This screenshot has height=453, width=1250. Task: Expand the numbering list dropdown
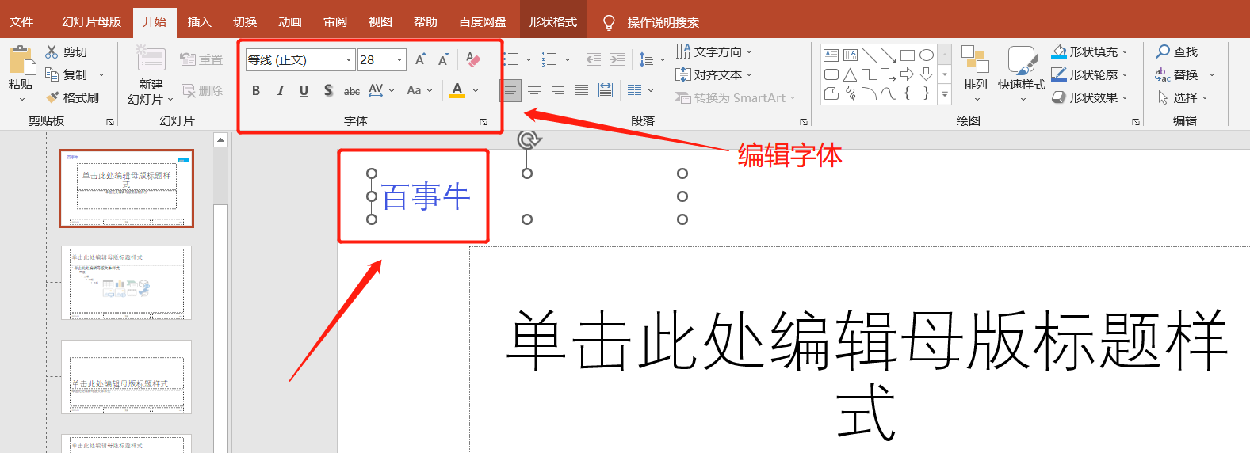(x=568, y=59)
